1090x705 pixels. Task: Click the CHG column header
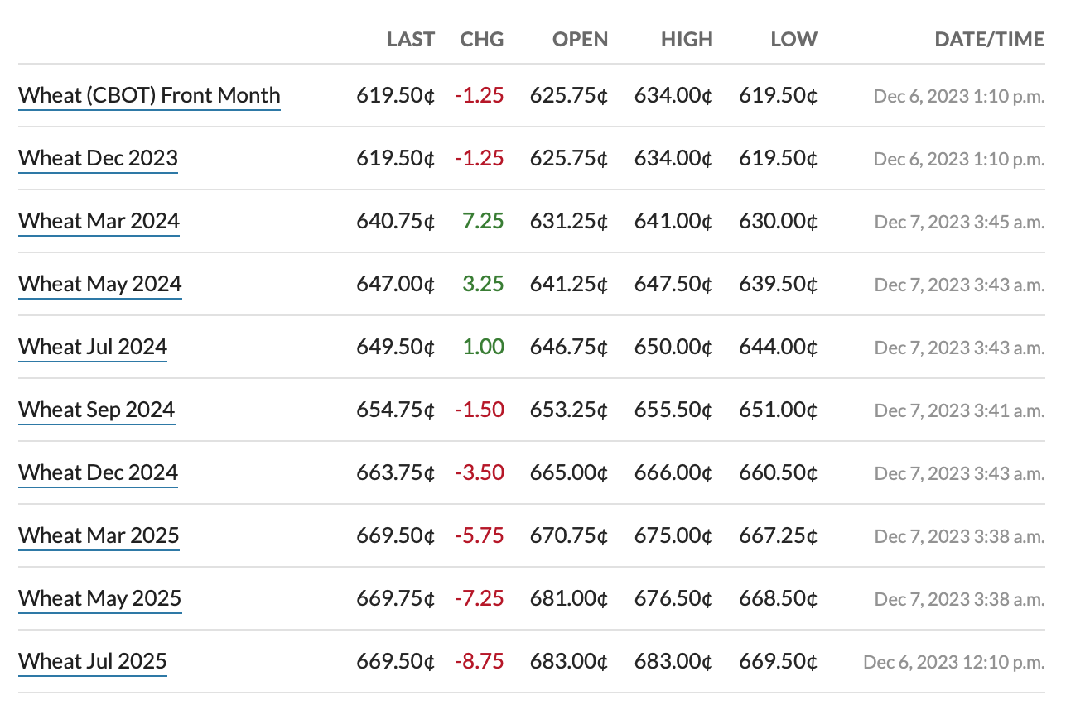click(x=482, y=39)
